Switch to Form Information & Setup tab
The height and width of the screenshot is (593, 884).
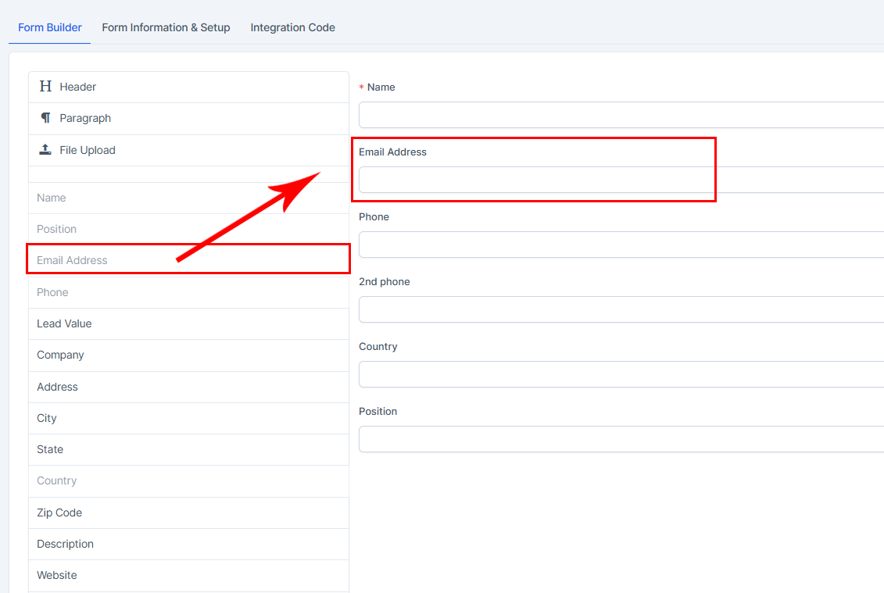pyautogui.click(x=166, y=27)
